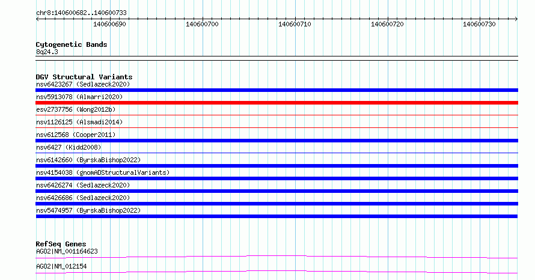
Task: Open transcript AGO2|NM_012154 label
Action: coord(61,266)
